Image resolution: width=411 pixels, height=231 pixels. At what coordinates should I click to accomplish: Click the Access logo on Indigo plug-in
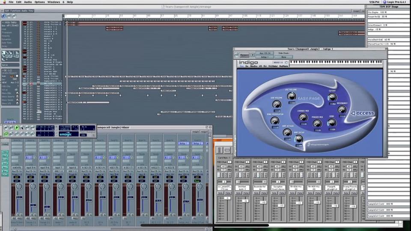point(362,113)
